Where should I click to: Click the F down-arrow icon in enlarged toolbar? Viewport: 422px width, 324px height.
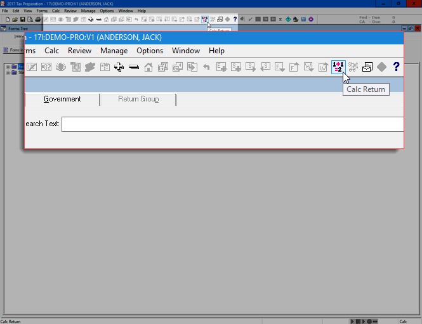coord(279,67)
